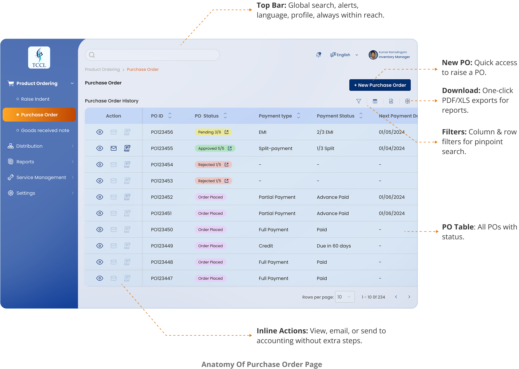Open Approved 5/5 status details link icon
Screen dimensions: 519x369
pos(230,148)
